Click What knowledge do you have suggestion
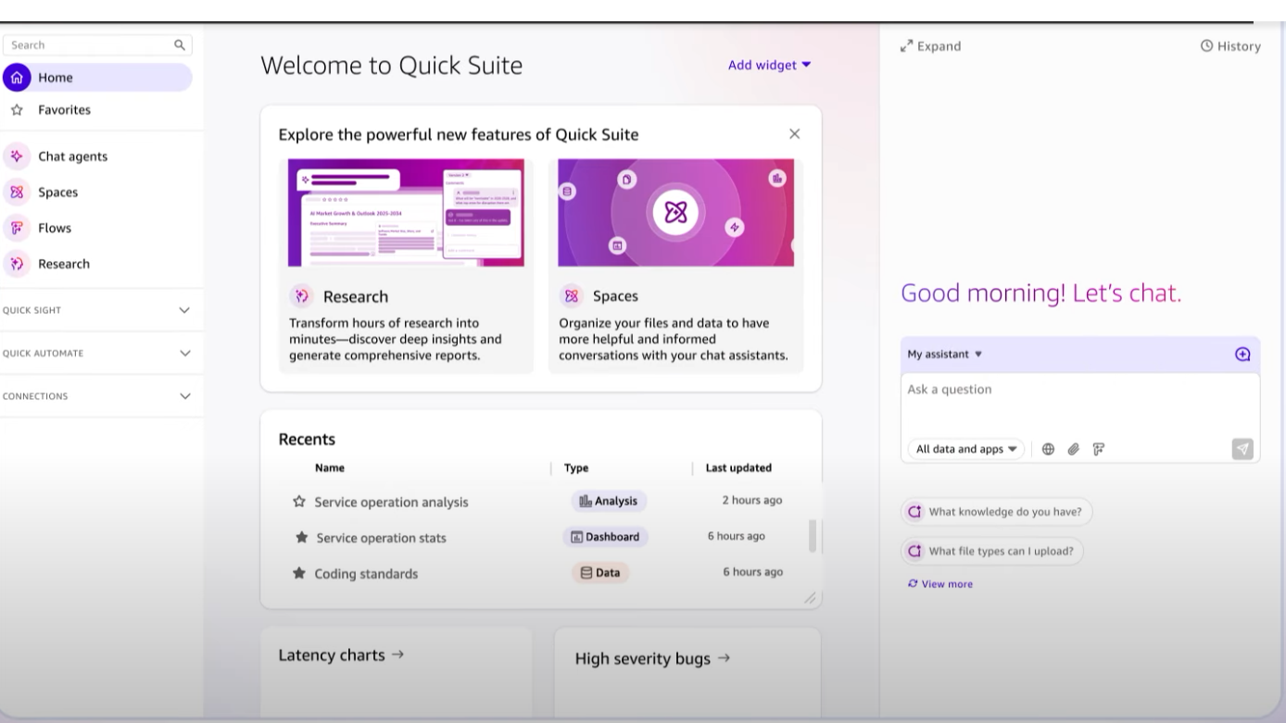The width and height of the screenshot is (1286, 723). click(997, 512)
